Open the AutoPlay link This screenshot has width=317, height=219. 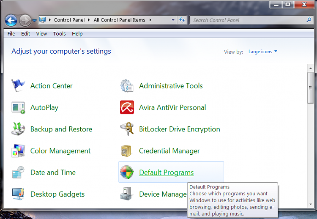[44, 107]
